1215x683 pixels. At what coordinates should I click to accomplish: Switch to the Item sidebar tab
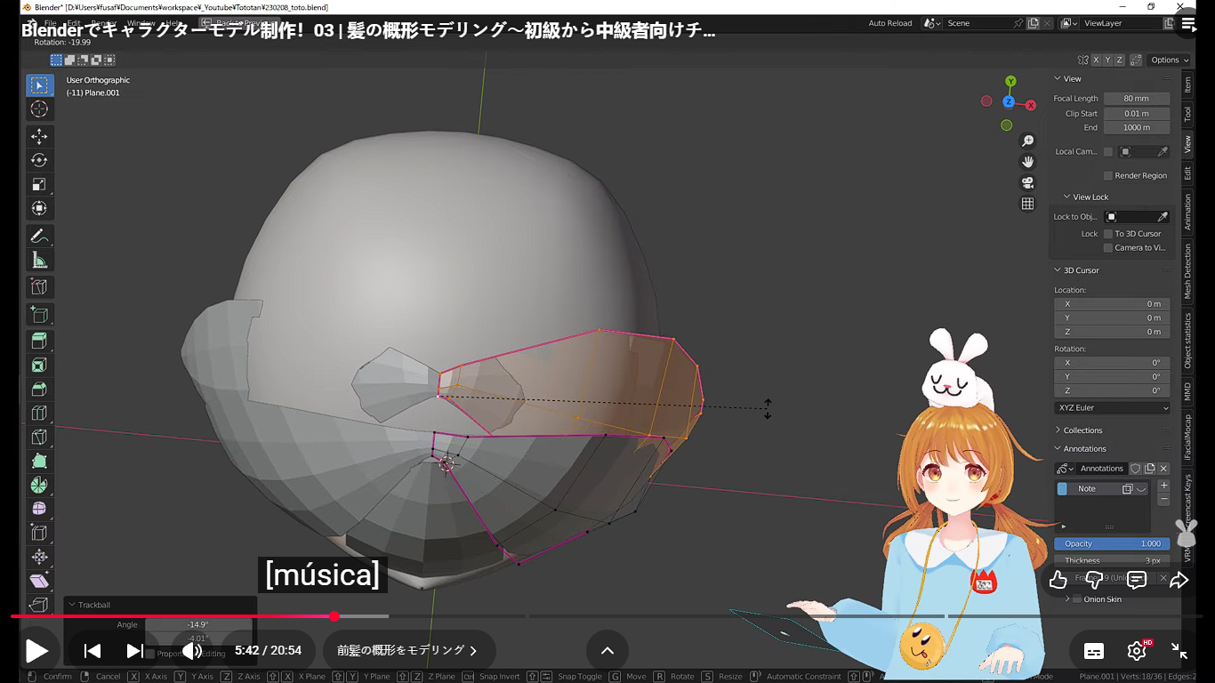[1187, 85]
